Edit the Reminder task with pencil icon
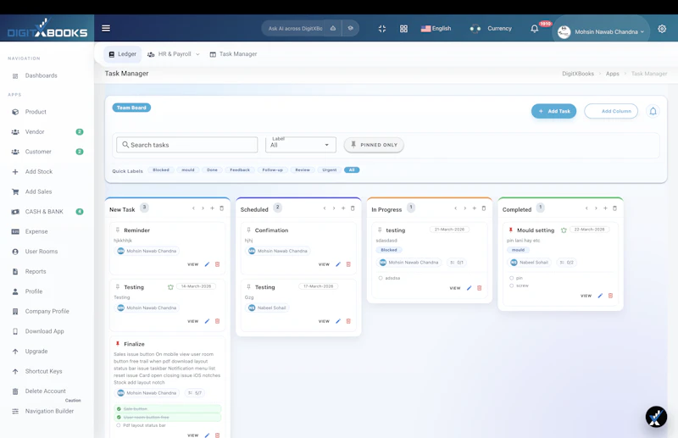Image resolution: width=678 pixels, height=438 pixels. [207, 264]
